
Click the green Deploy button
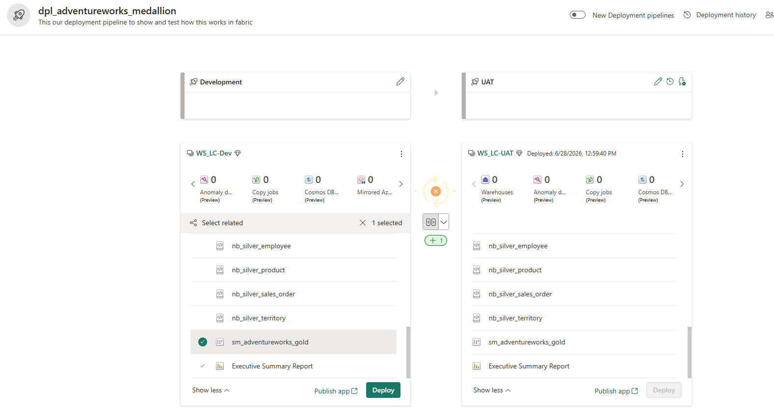click(x=383, y=390)
